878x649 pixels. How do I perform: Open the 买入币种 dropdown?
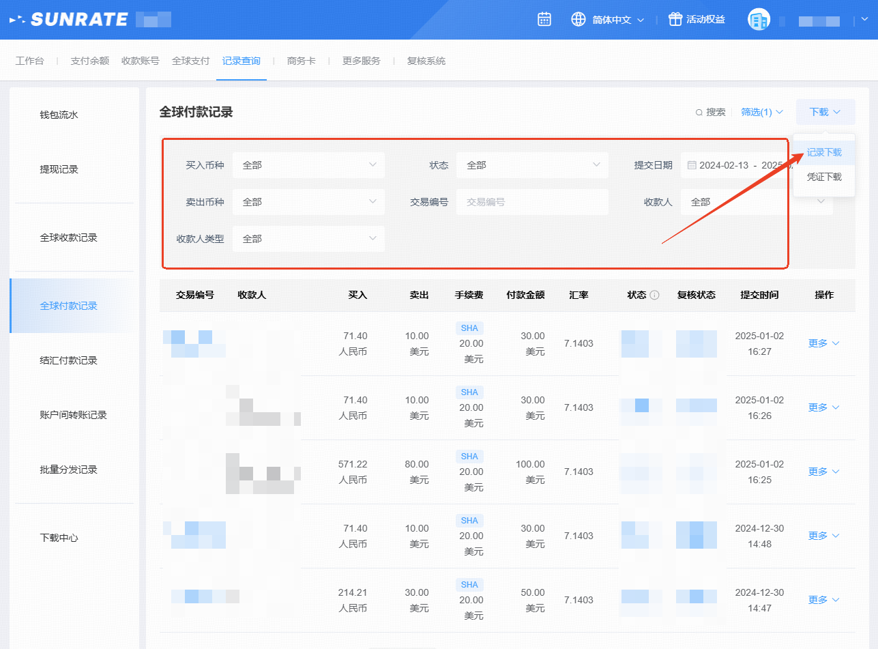[x=308, y=165]
